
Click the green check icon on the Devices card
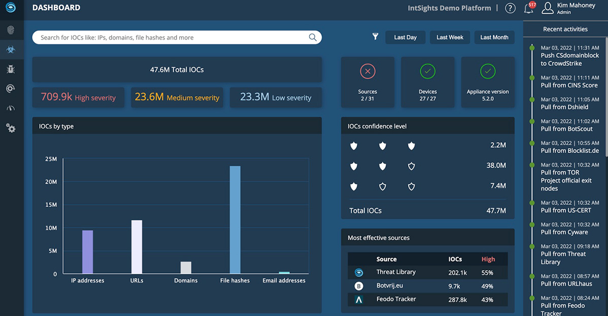click(x=428, y=72)
